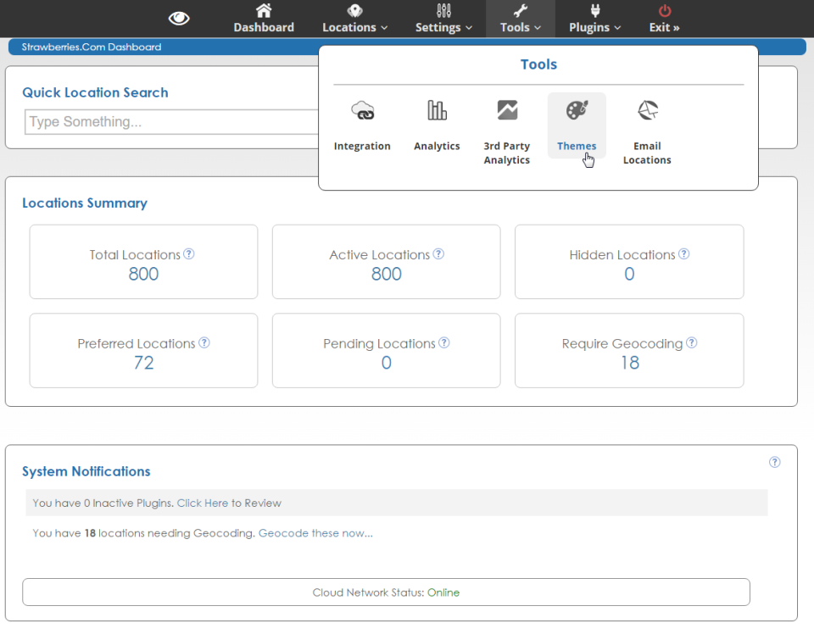Click the 'Click Here' inactive plugins link
The image size is (814, 634).
coord(203,503)
